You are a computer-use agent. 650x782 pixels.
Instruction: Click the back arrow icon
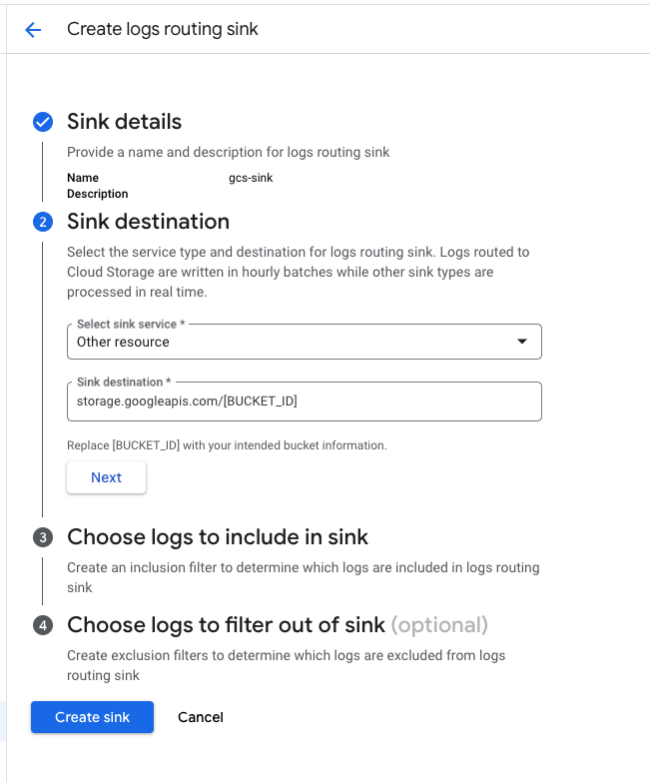33,30
